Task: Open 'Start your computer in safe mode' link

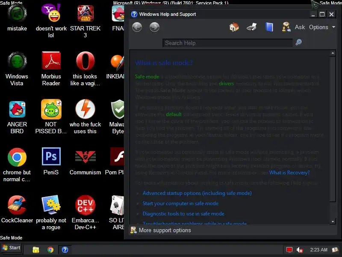Action: (x=180, y=203)
